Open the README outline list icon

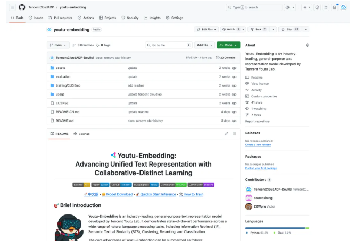(235, 134)
